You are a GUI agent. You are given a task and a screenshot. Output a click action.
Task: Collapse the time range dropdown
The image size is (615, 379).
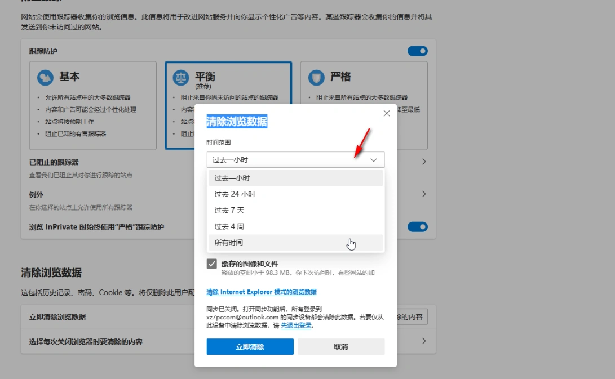373,160
